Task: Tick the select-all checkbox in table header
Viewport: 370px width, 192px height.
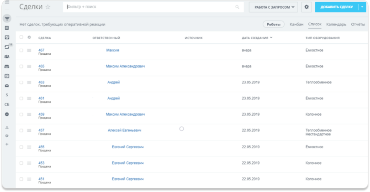Action: (21, 37)
